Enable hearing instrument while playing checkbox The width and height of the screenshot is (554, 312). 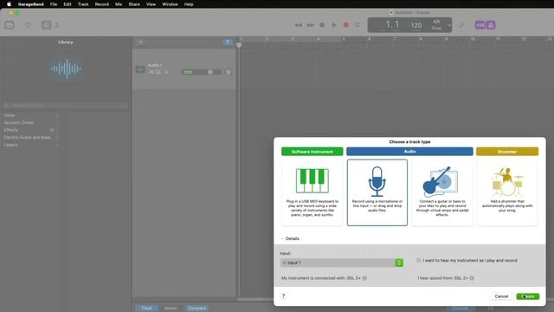tap(419, 260)
